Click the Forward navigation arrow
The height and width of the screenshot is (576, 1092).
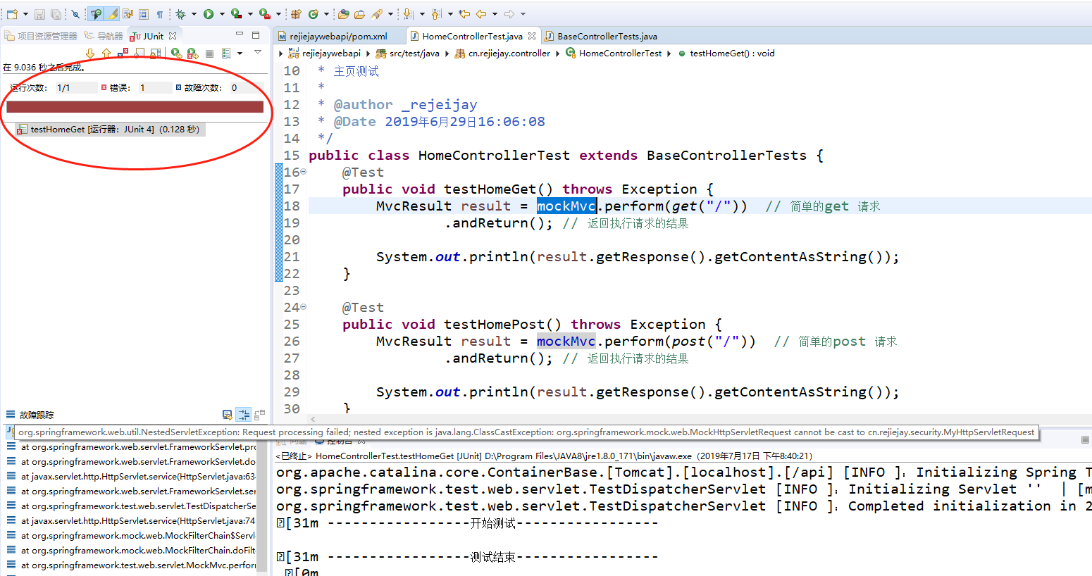pos(509,14)
